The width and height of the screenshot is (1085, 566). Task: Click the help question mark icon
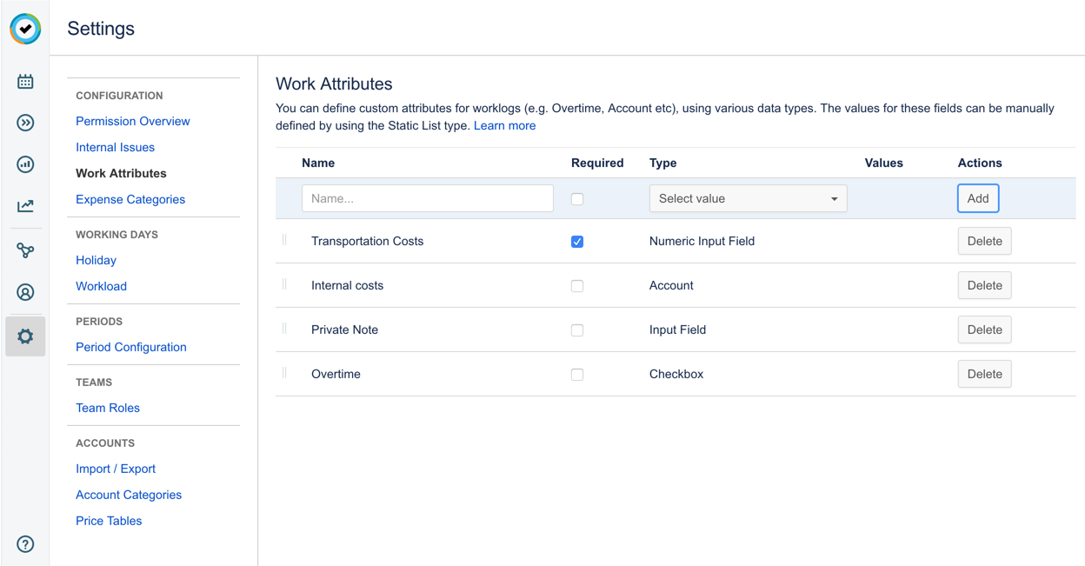pos(25,544)
